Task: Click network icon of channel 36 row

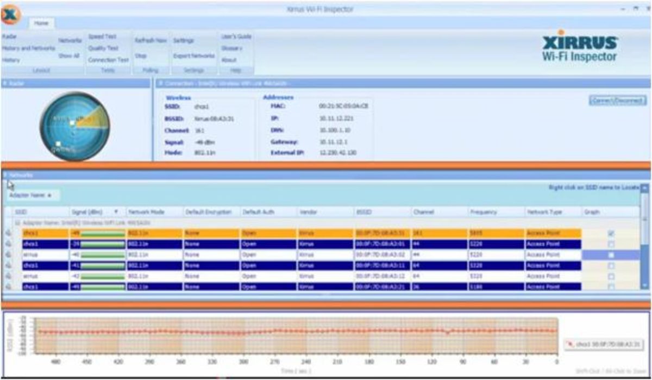Action: 8,287
